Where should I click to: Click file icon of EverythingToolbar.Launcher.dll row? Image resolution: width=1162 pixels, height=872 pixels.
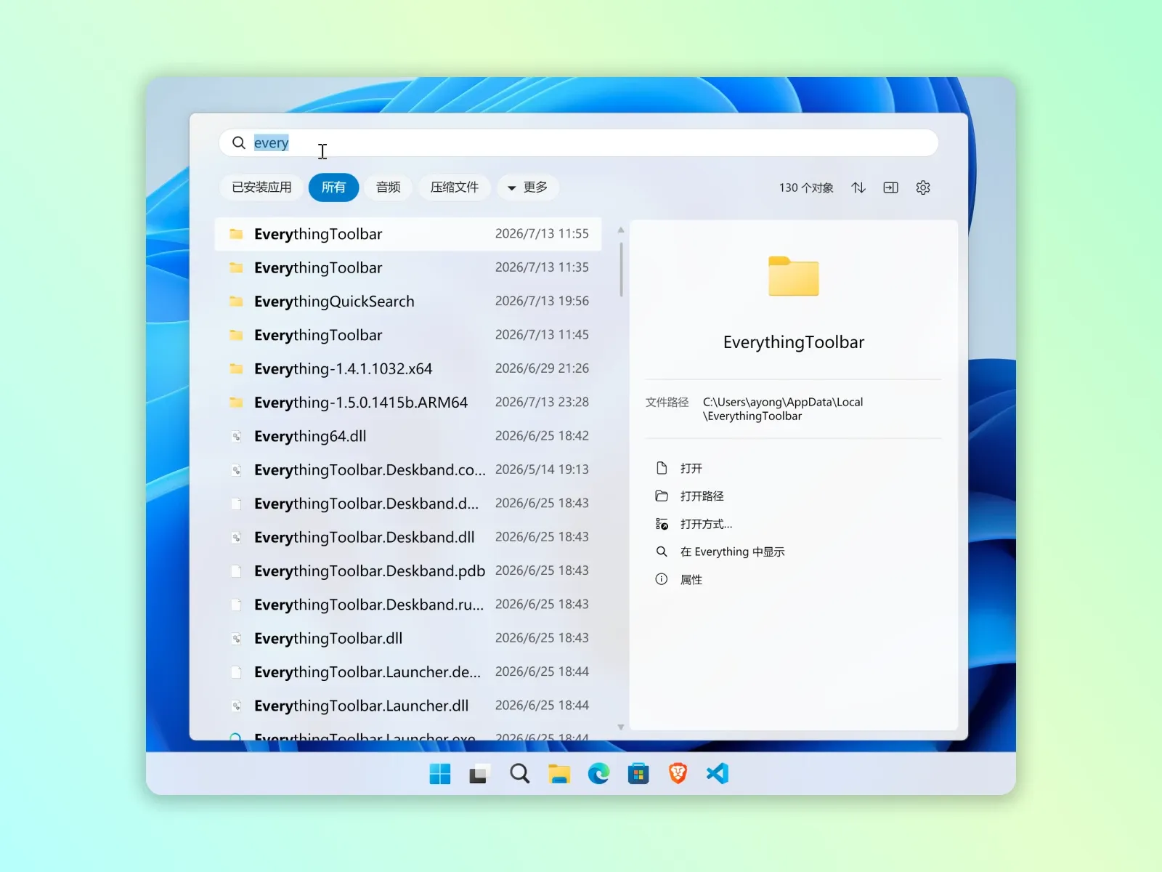coord(236,706)
